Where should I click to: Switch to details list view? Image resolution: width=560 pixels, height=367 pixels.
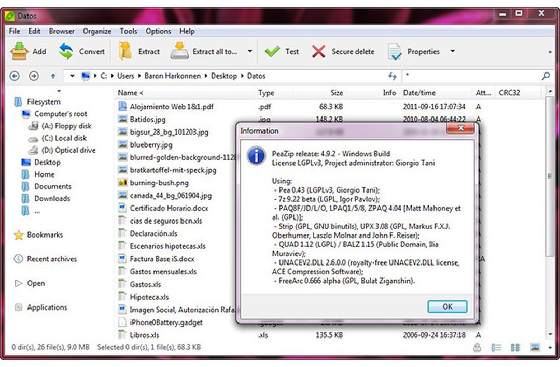pyautogui.click(x=496, y=348)
